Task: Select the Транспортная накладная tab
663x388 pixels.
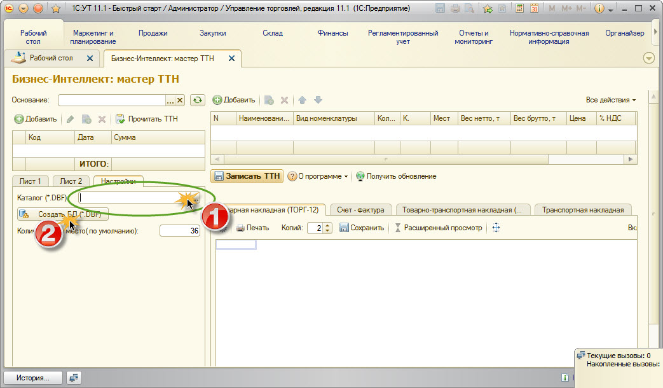Action: tap(583, 210)
